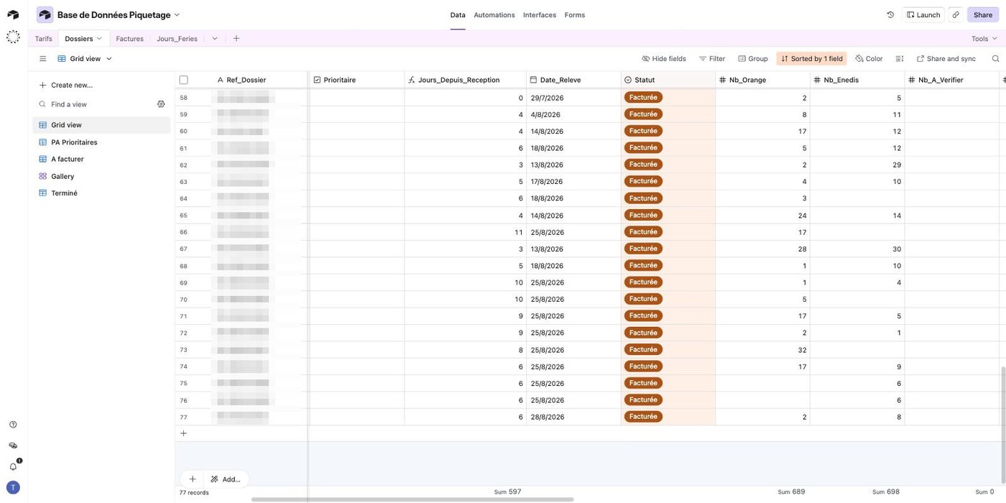
Task: Expand the hidden tables list chevron
Action: tap(215, 38)
